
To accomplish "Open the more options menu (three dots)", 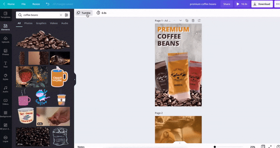I will tap(277, 4).
